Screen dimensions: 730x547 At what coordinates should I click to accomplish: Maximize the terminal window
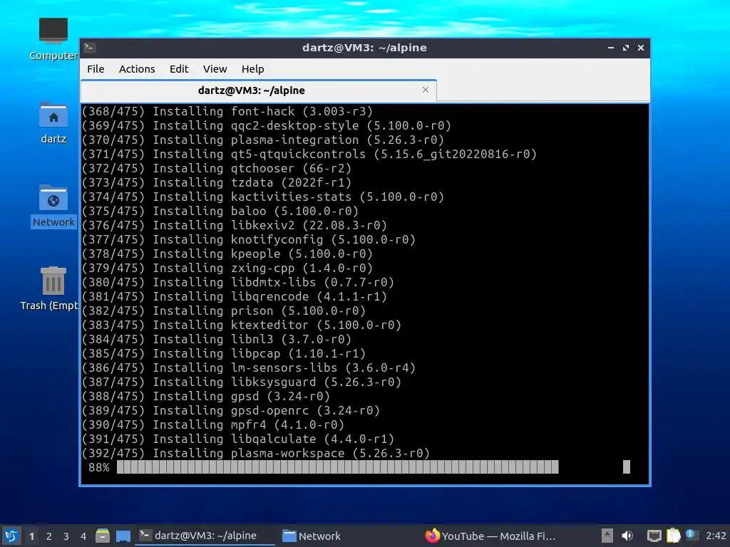[x=626, y=48]
